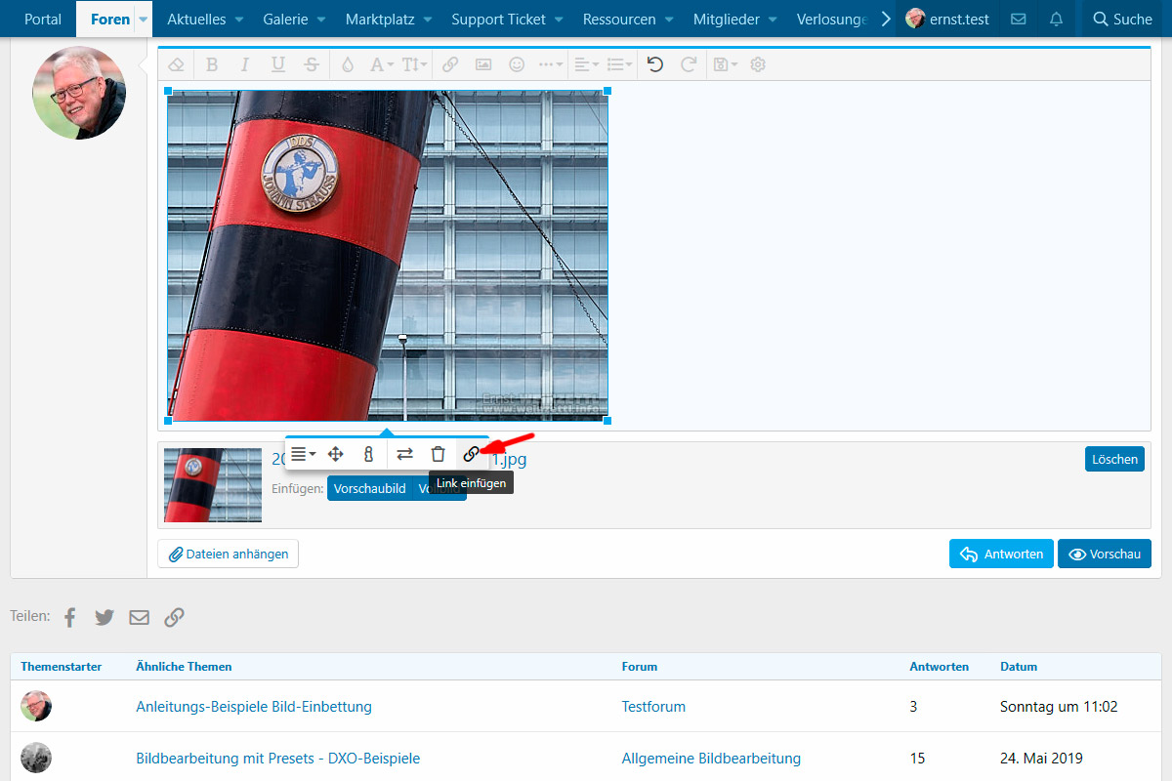Click avatar in Bildbearbeitung mit Presets row

tap(36, 758)
